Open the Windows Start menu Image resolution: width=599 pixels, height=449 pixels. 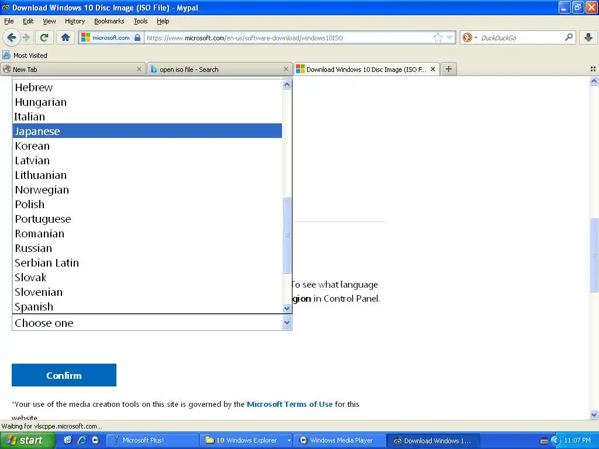coord(27,440)
